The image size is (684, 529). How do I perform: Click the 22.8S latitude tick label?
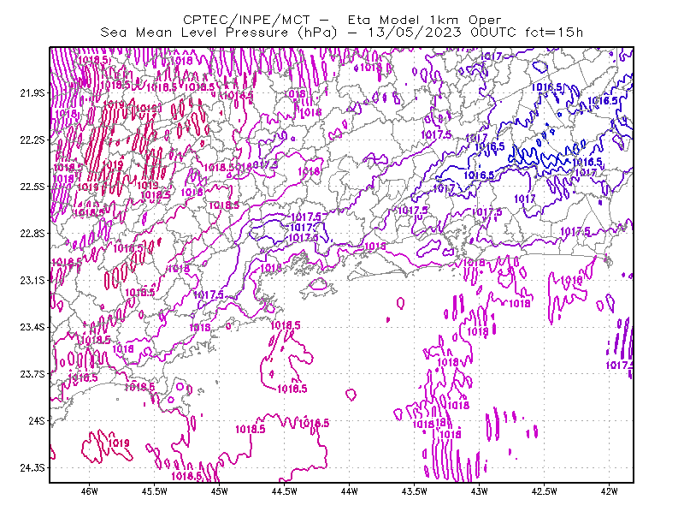32,234
